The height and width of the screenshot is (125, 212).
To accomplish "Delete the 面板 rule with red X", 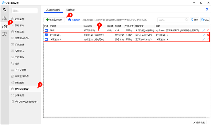I will tap(208, 30).
